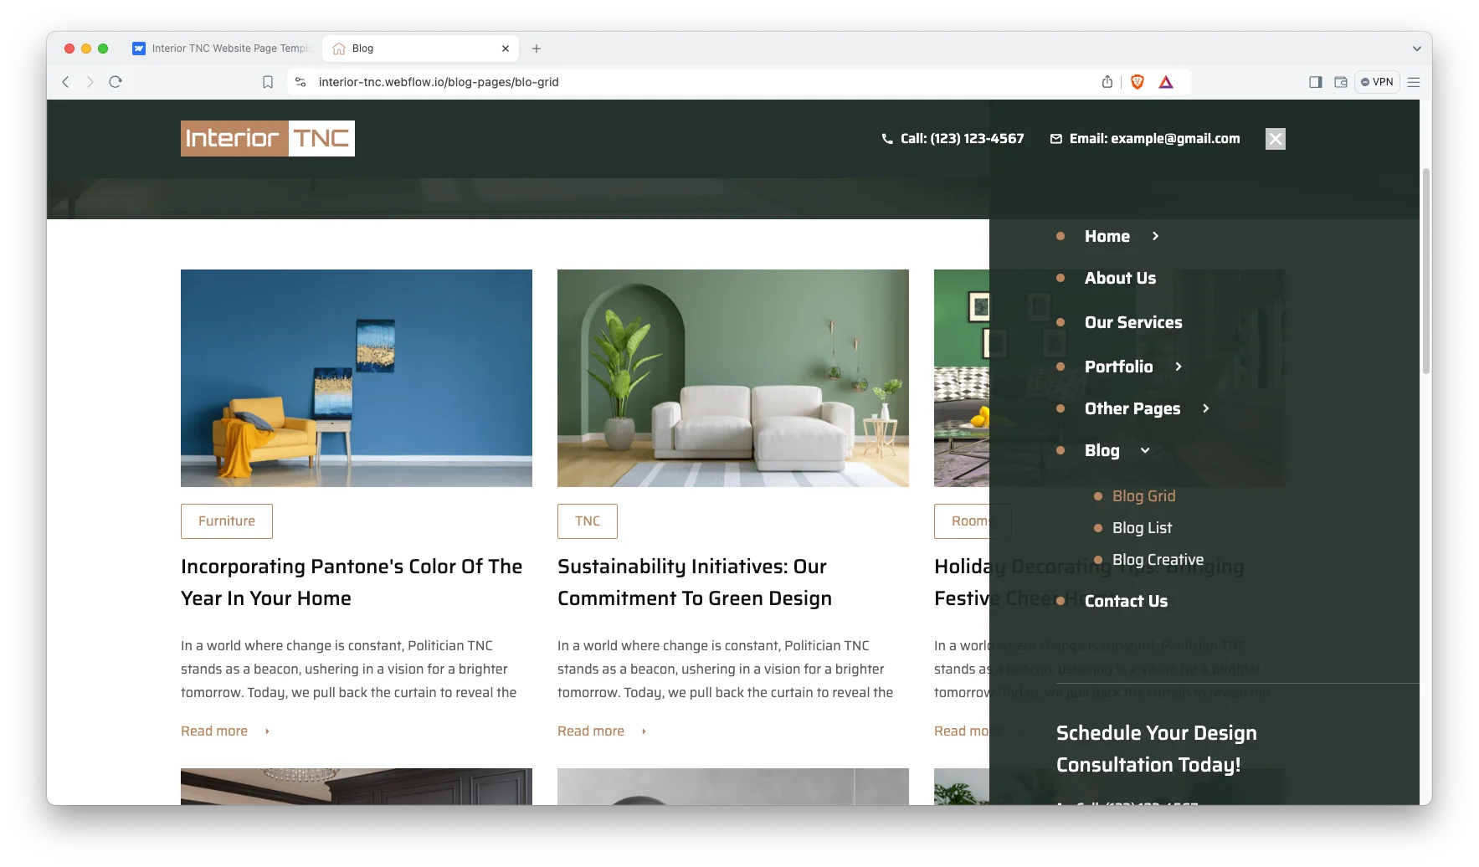Image resolution: width=1479 pixels, height=867 pixels.
Task: Bookmark this page with the bookmark icon
Action: point(268,82)
